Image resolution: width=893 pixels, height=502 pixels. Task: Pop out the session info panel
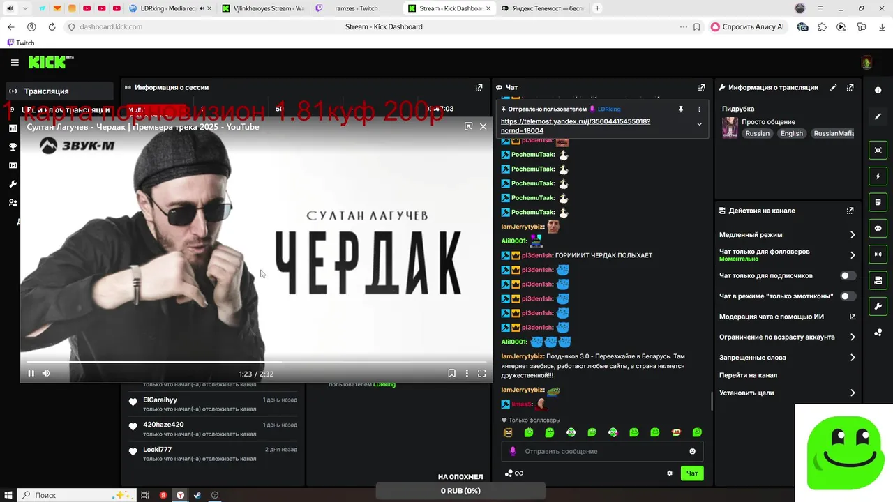(479, 87)
